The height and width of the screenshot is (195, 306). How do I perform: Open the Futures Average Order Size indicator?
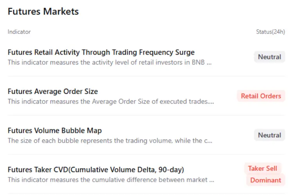click(x=53, y=91)
